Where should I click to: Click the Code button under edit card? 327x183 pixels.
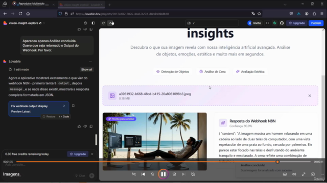(64, 116)
